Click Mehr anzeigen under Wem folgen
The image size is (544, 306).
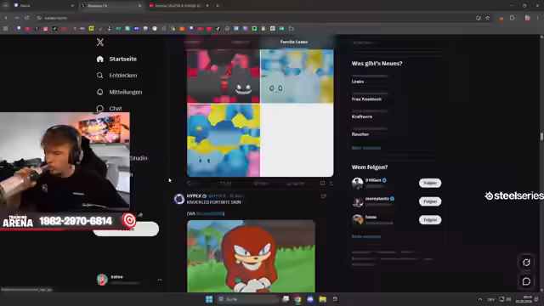366,236
